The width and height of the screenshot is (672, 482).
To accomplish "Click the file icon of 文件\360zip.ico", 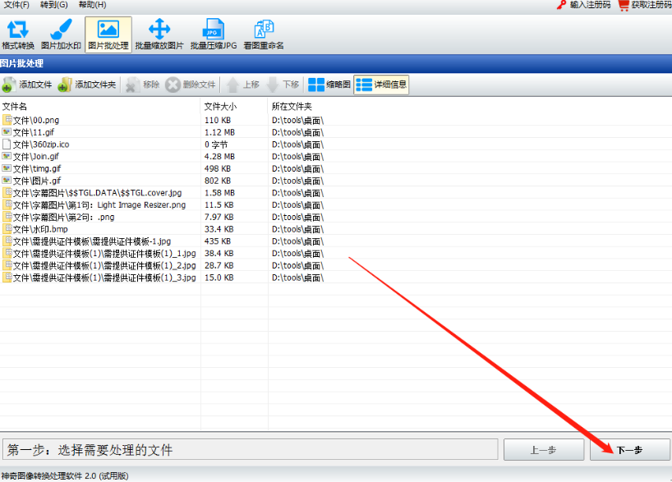I will 7,144.
